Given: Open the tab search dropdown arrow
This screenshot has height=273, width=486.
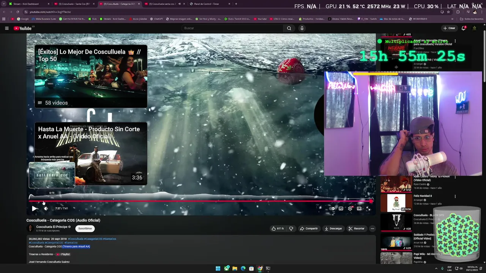Looking at the screenshot, I should 4,4.
